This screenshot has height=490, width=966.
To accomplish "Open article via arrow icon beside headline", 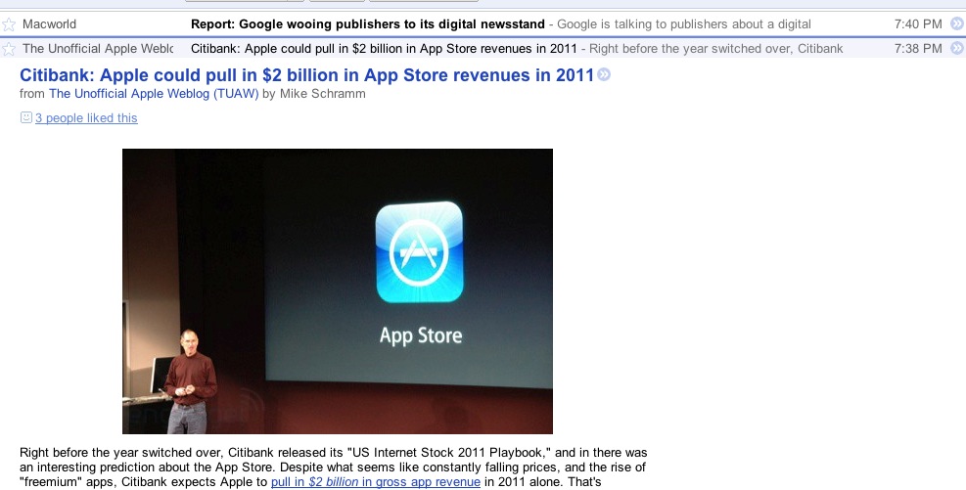I will coord(604,74).
